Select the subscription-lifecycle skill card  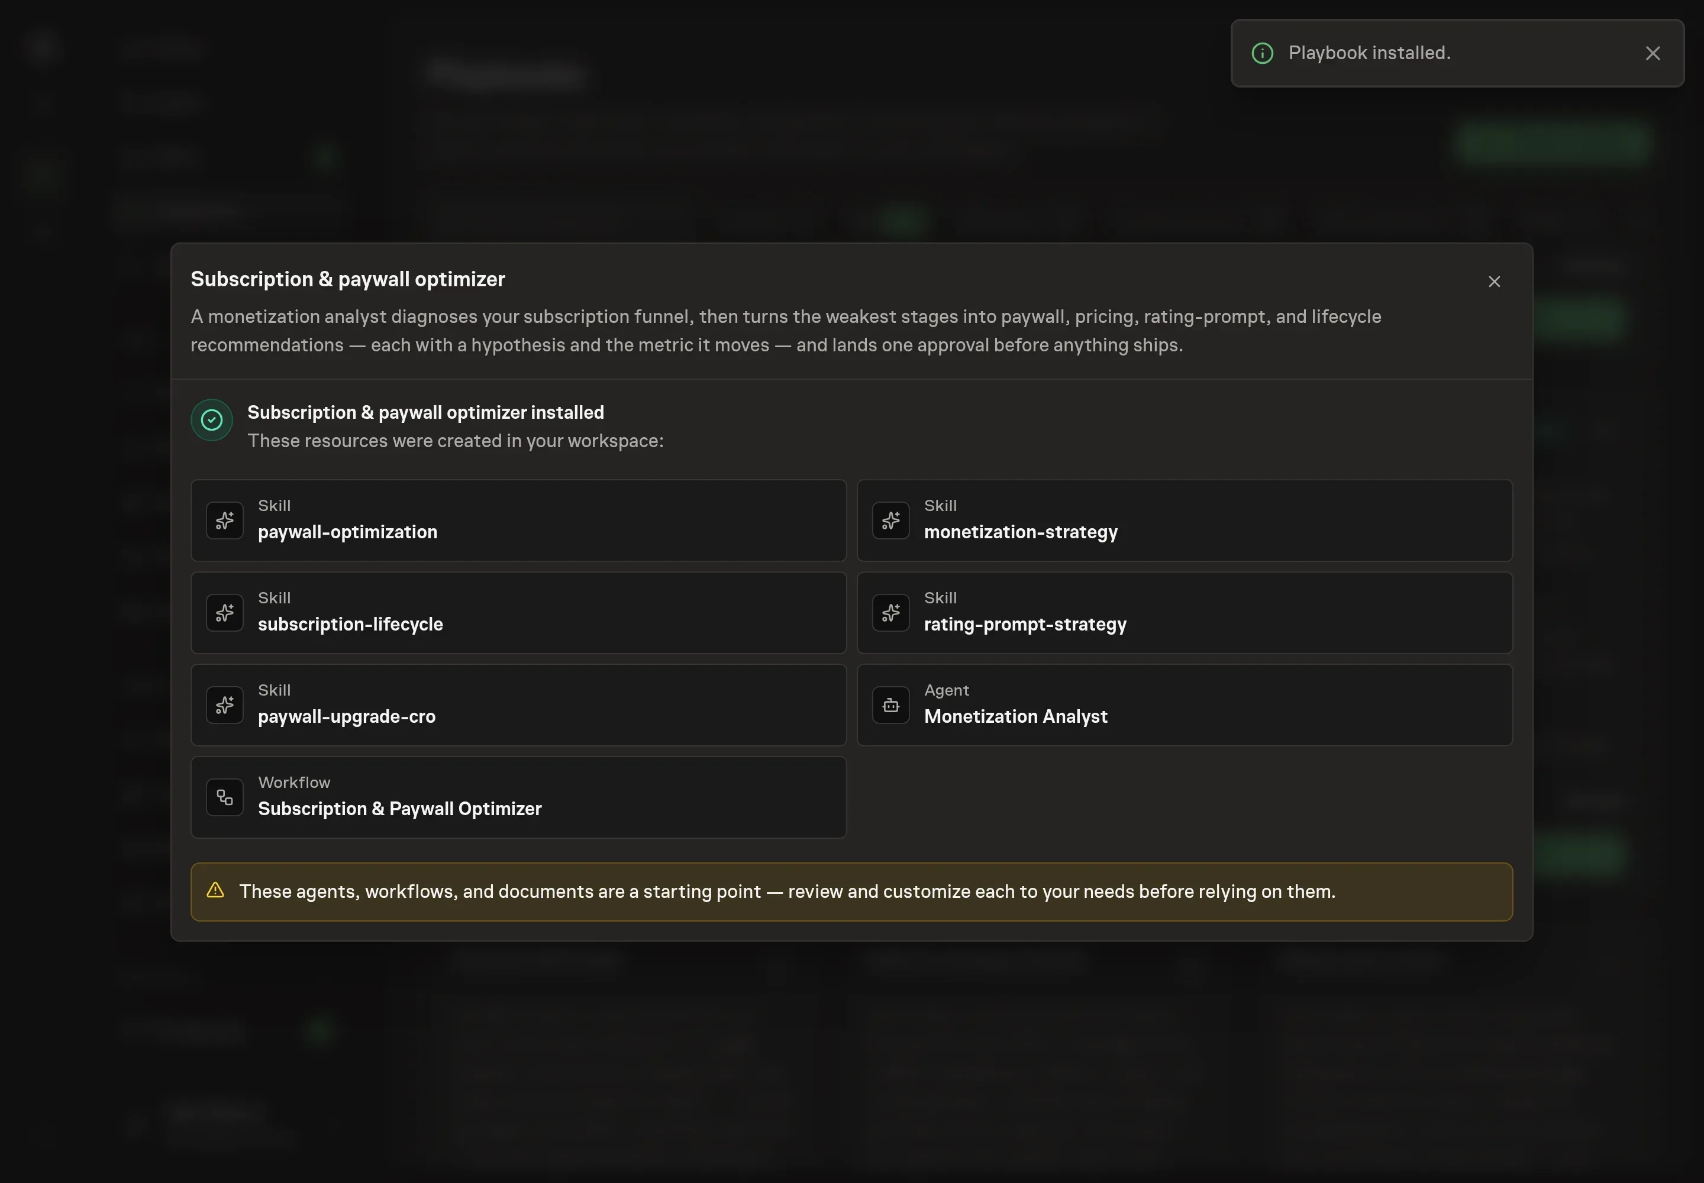click(518, 613)
